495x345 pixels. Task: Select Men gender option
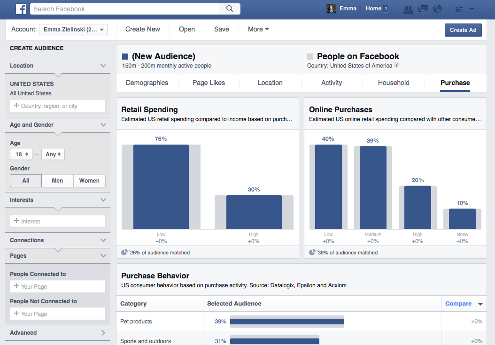click(x=57, y=181)
